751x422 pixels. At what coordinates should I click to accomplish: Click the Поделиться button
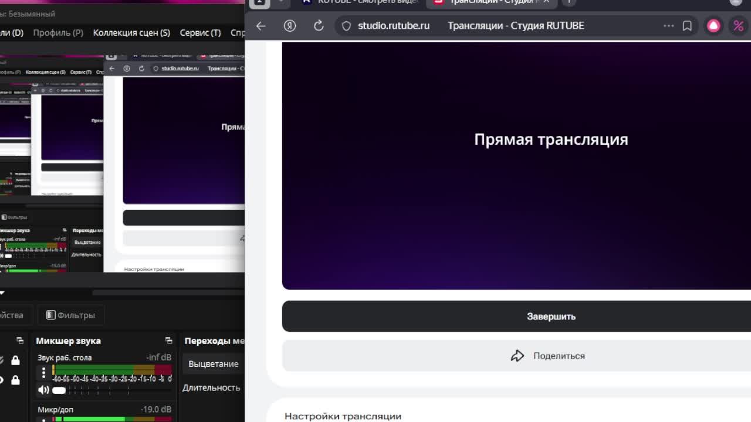point(516,356)
